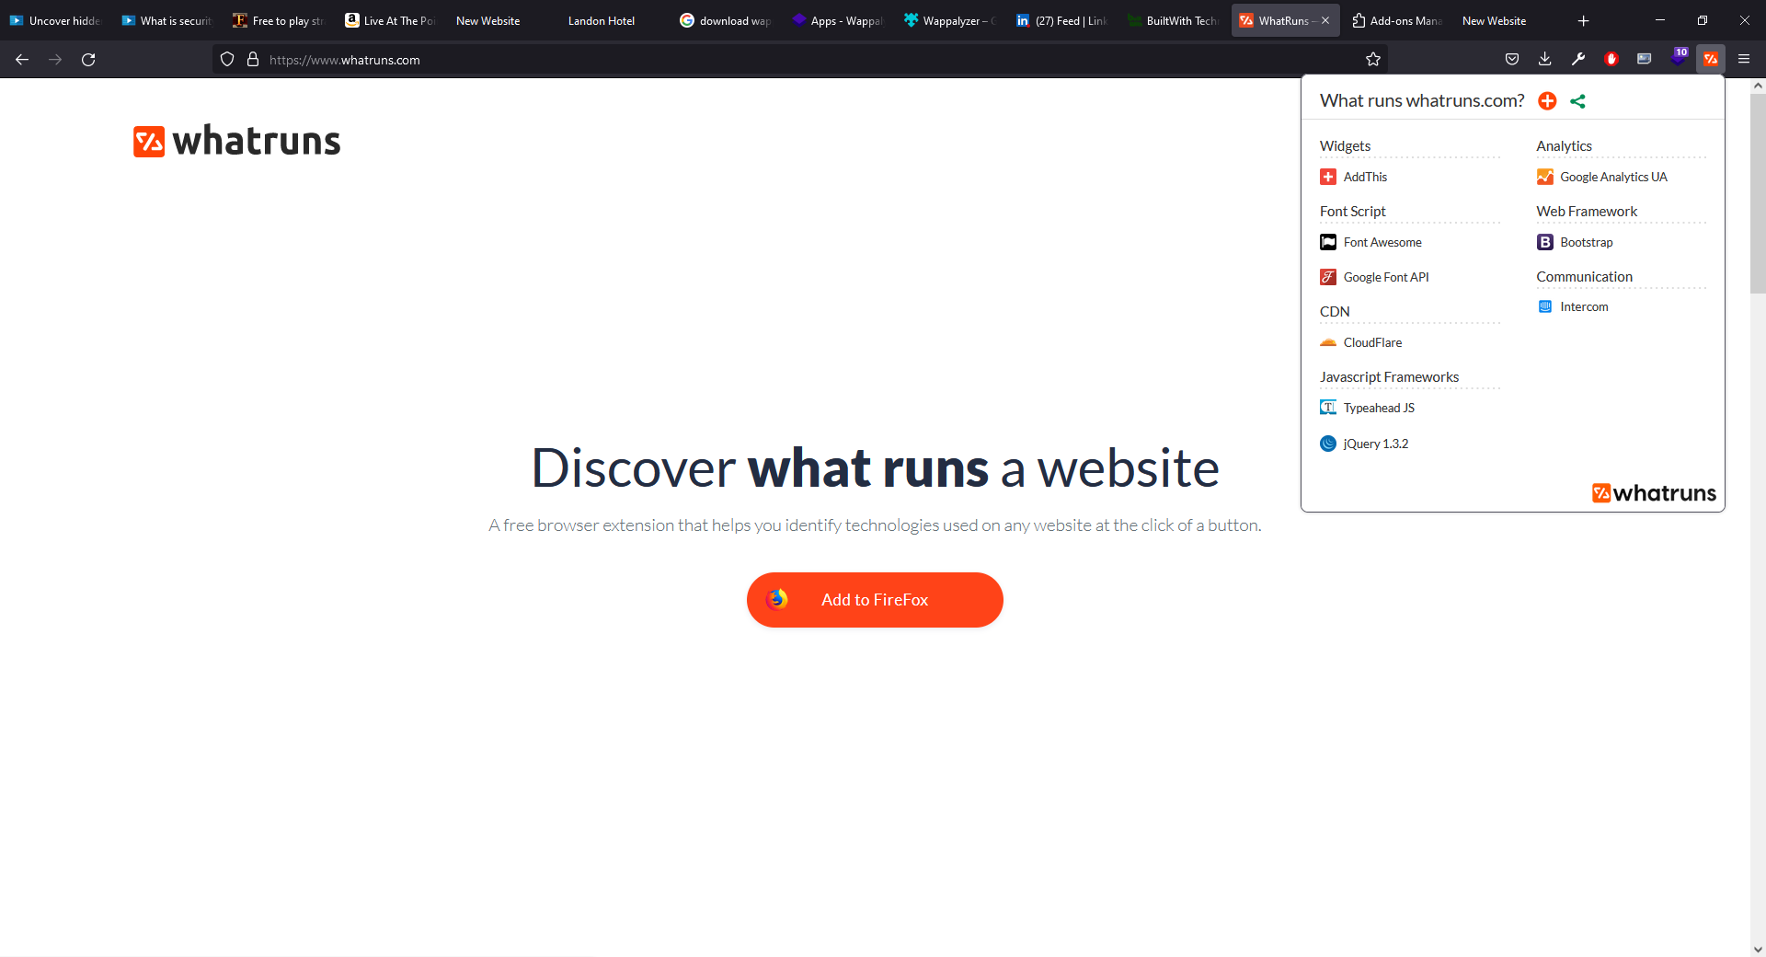Open the Firefox hamburger menu

click(1744, 59)
